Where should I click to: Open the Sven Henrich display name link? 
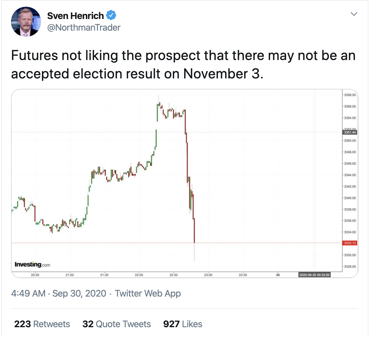click(x=75, y=16)
